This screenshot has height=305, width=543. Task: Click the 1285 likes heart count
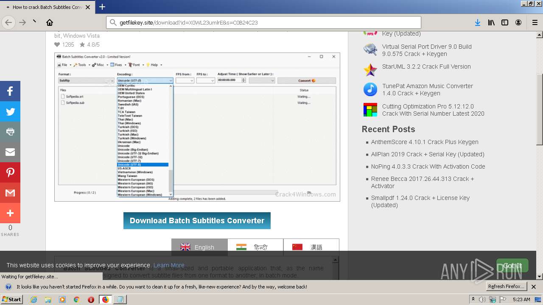click(x=64, y=44)
